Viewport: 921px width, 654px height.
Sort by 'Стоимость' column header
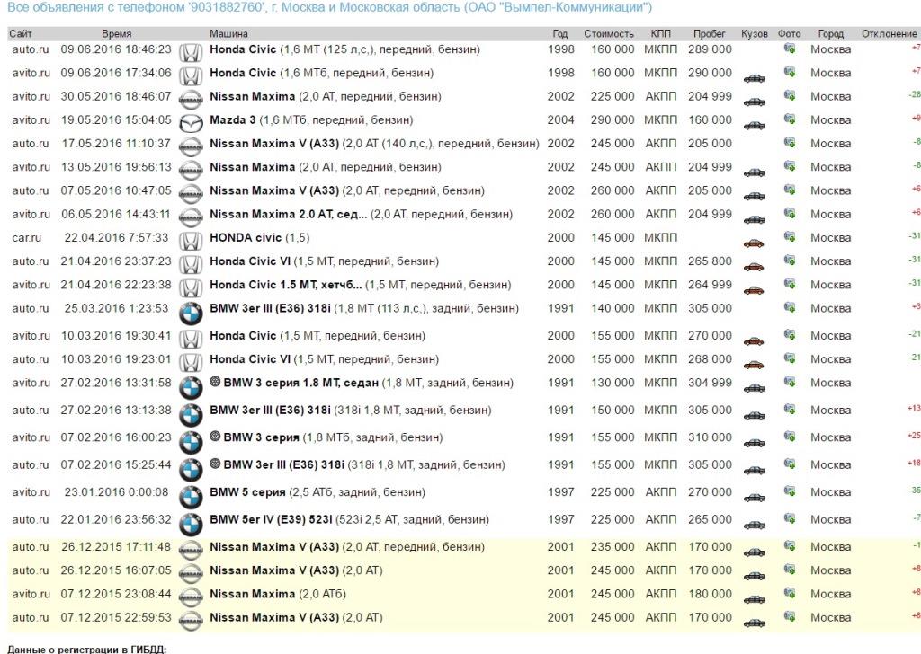click(x=609, y=34)
